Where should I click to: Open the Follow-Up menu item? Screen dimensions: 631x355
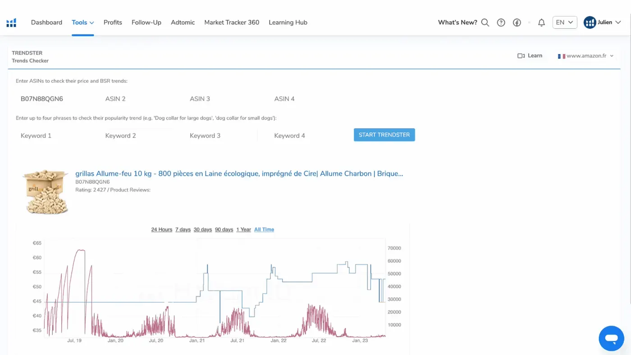click(146, 23)
